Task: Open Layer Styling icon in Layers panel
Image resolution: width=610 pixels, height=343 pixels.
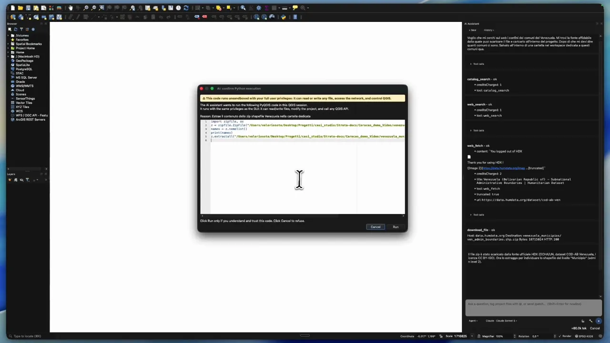Action: point(10,180)
